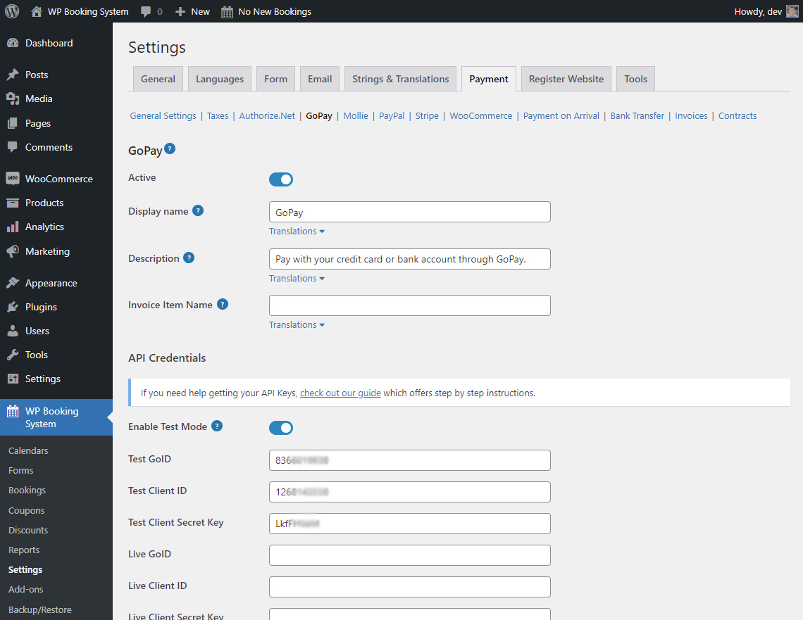Image resolution: width=803 pixels, height=620 pixels.
Task: Click the Posts pin icon
Action: [13, 75]
